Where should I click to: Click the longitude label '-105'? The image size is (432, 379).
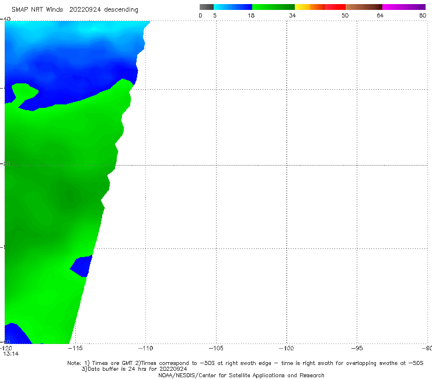pyautogui.click(x=216, y=348)
